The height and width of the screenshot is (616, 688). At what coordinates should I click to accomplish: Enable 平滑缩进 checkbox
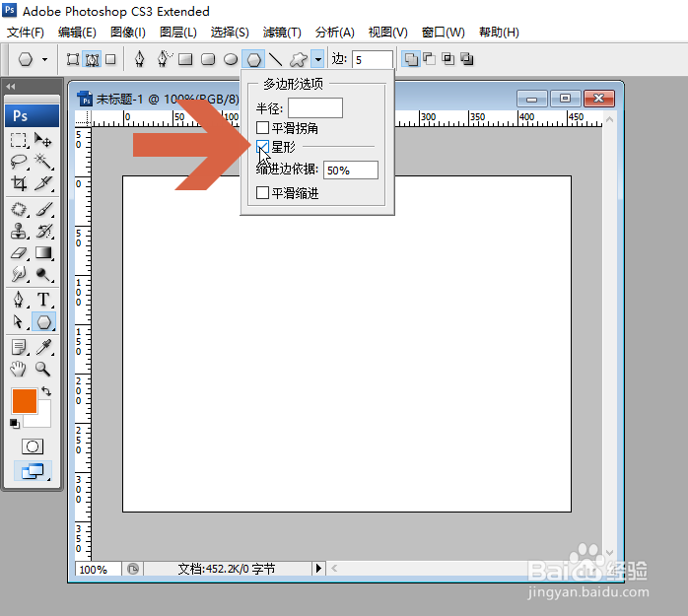coord(262,192)
